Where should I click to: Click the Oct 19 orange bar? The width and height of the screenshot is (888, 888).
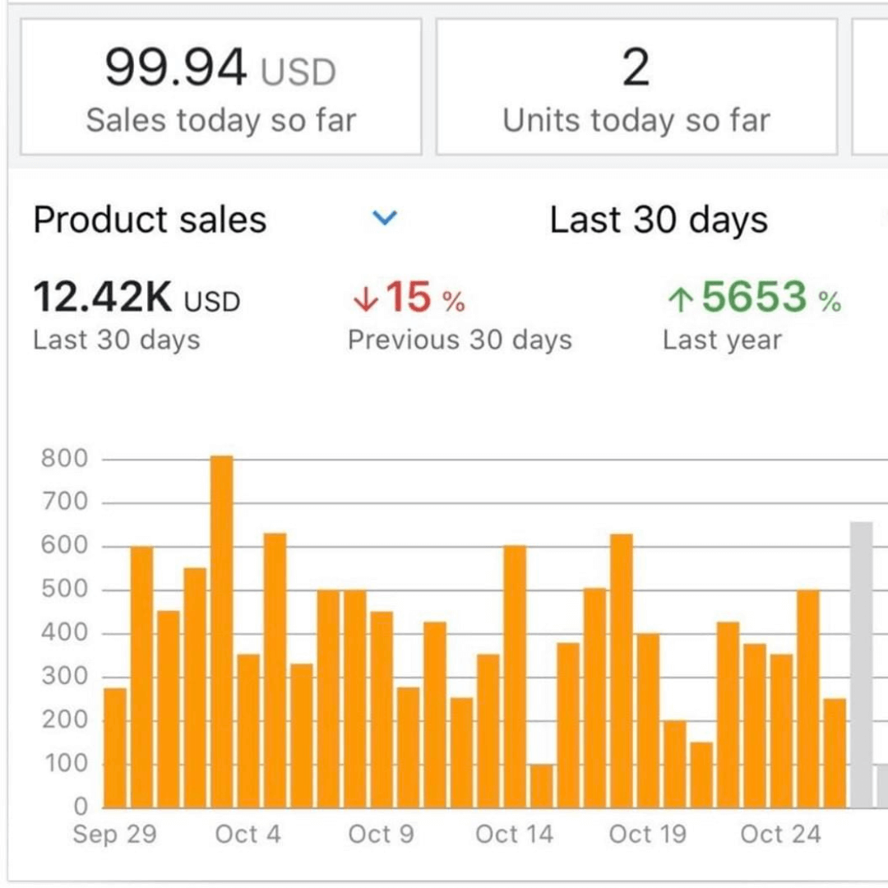(x=648, y=720)
